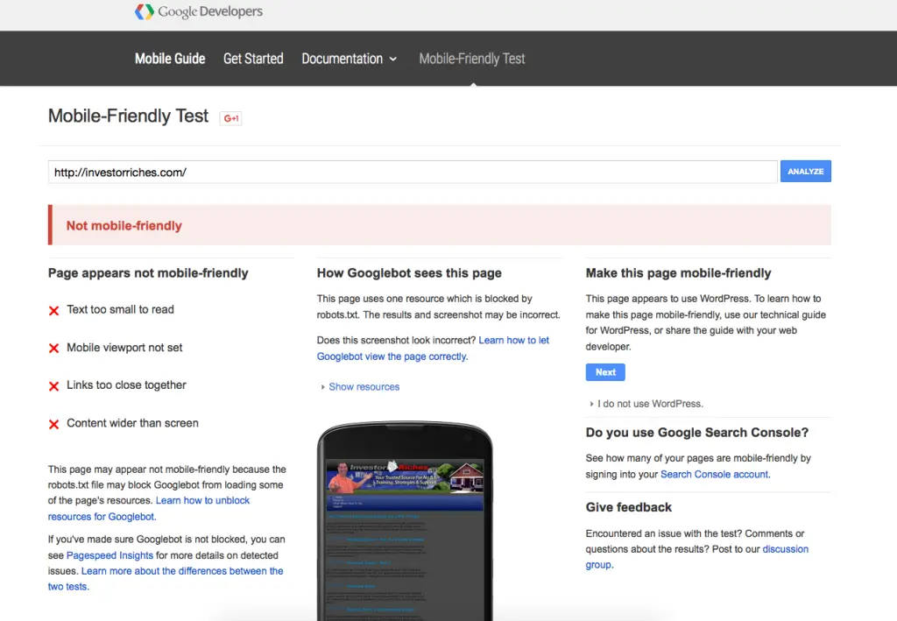Viewport: 897px width, 621px height.
Task: Click the How Googlebot sees this page heading
Action: pos(409,273)
